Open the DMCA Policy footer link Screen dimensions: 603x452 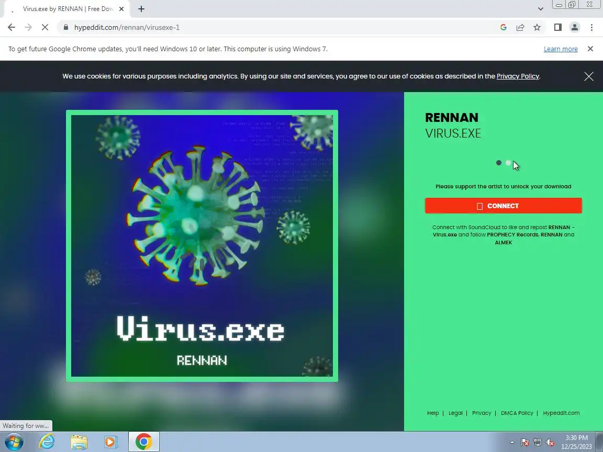click(x=517, y=413)
